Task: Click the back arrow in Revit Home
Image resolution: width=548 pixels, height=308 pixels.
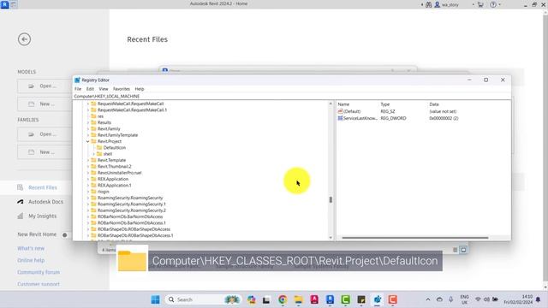Action: [x=24, y=39]
